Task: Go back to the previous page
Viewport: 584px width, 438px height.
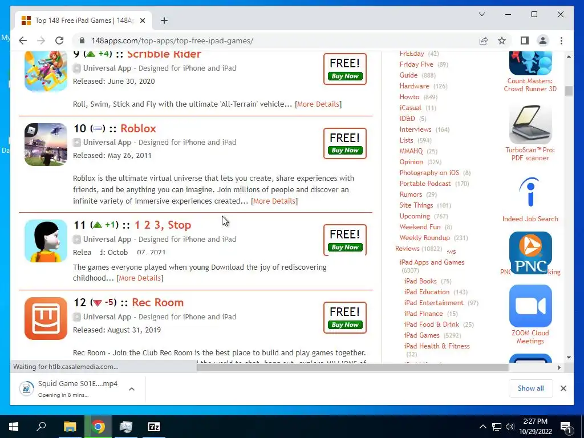Action: click(23, 40)
